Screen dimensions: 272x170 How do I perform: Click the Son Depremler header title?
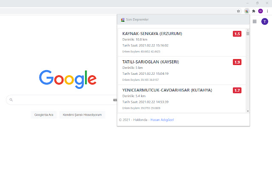137,20
